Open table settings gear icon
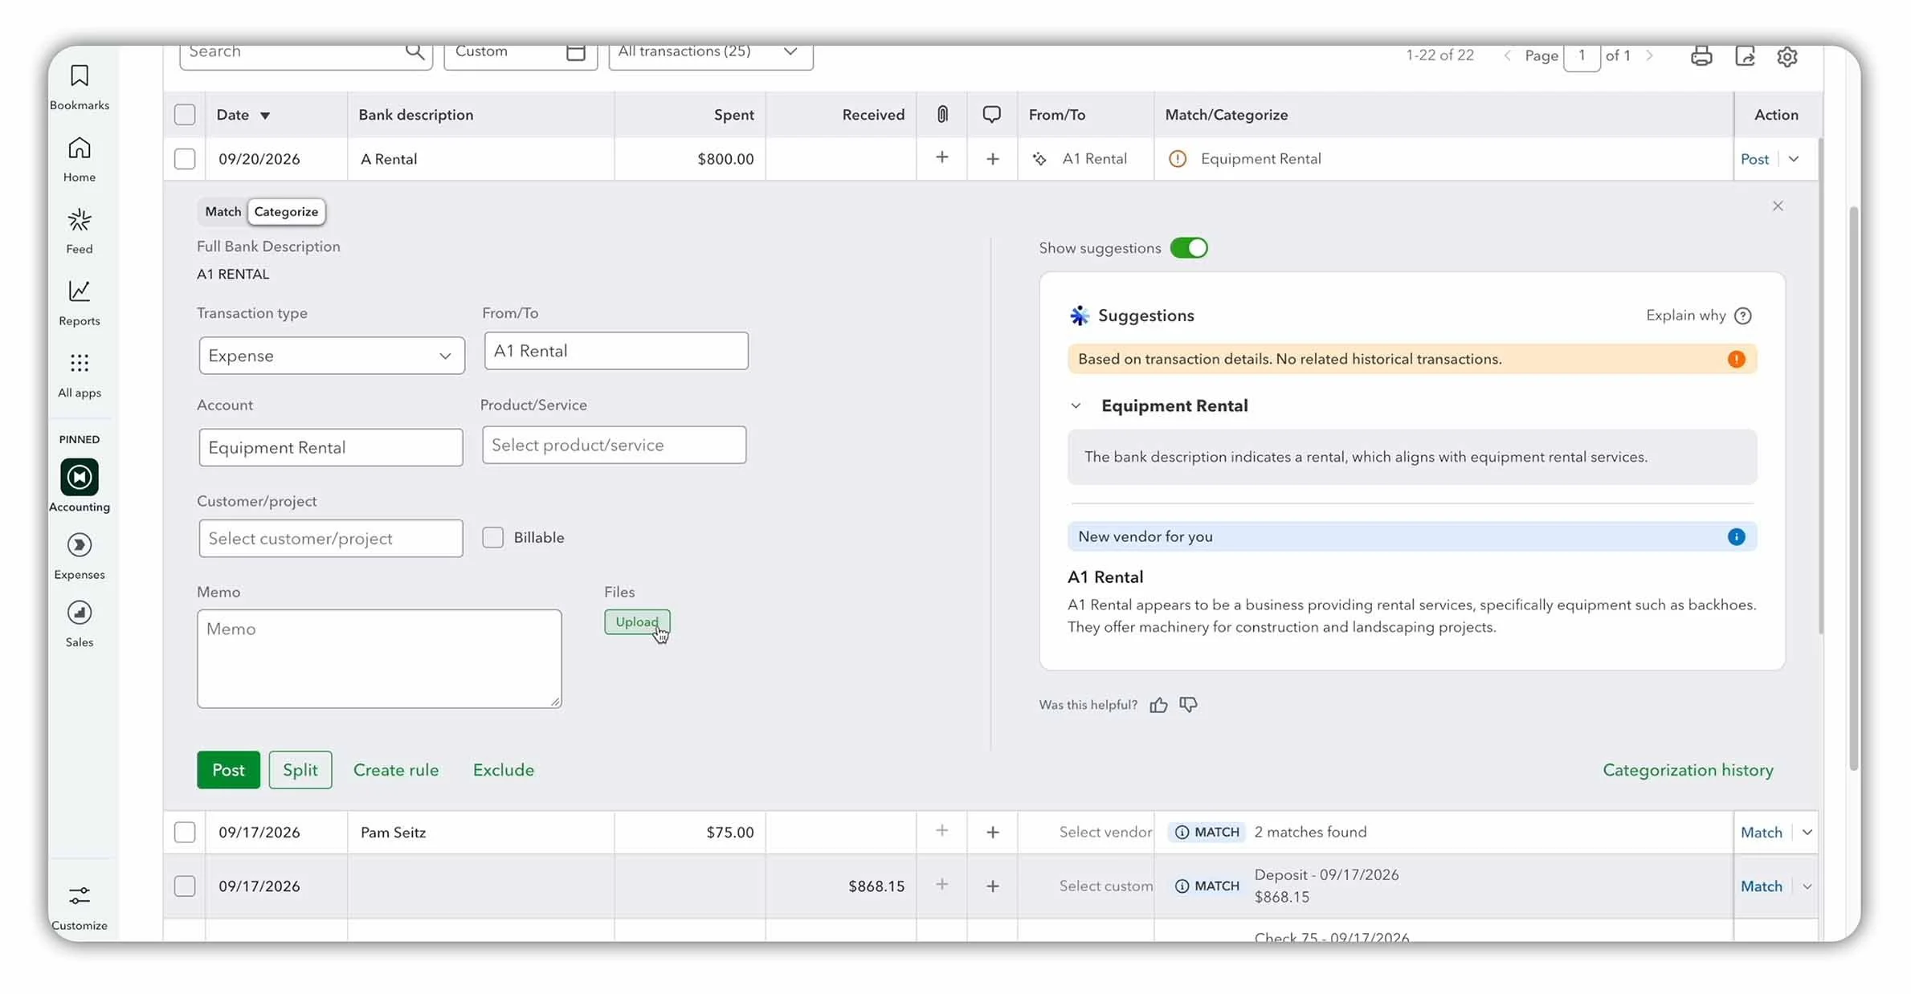1911x994 pixels. coord(1786,55)
